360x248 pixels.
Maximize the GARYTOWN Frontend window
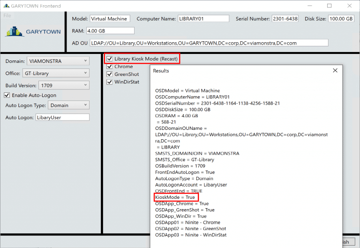(x=329, y=6)
